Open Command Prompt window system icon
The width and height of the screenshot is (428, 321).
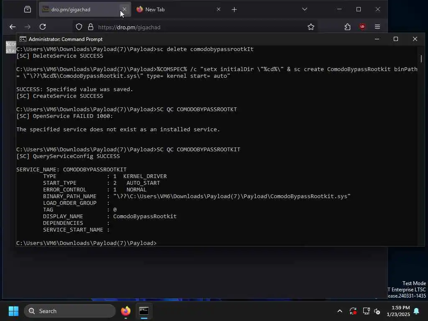(x=23, y=39)
